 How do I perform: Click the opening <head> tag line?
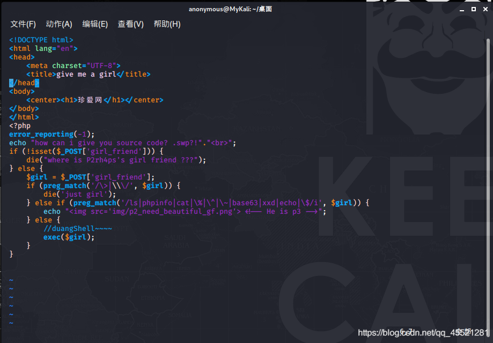click(x=22, y=57)
